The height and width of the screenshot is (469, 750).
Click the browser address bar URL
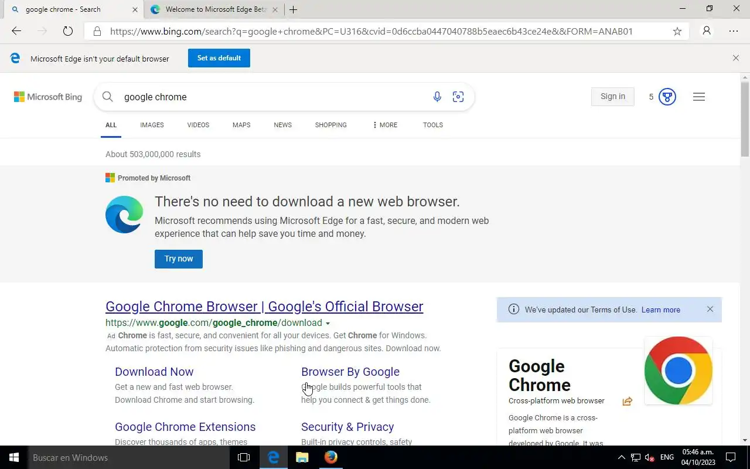371,31
